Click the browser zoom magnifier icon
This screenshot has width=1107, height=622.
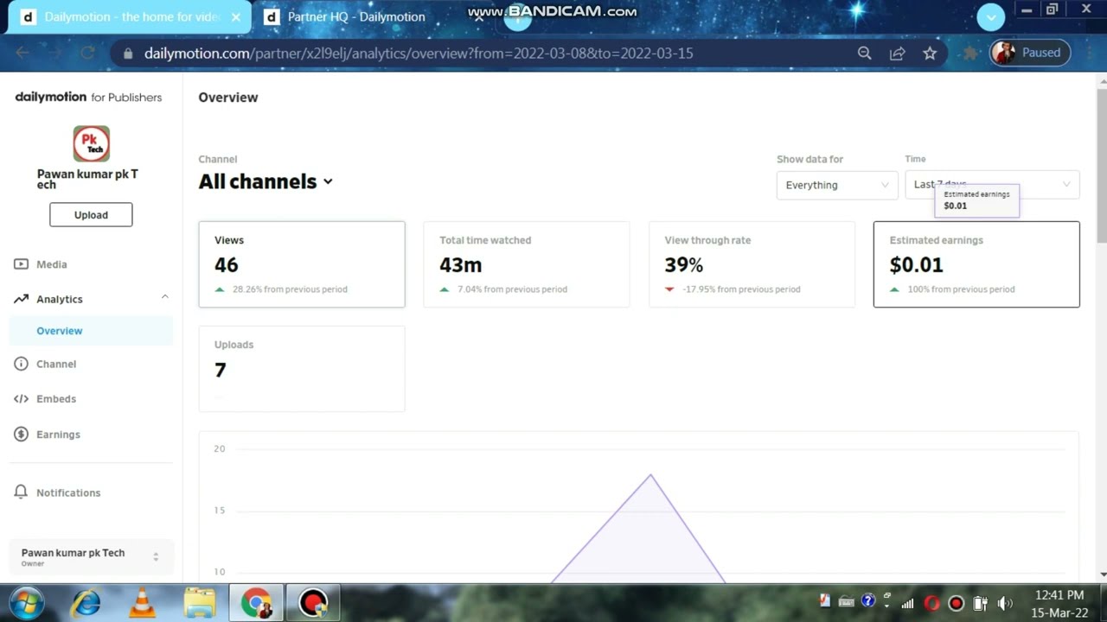(864, 53)
